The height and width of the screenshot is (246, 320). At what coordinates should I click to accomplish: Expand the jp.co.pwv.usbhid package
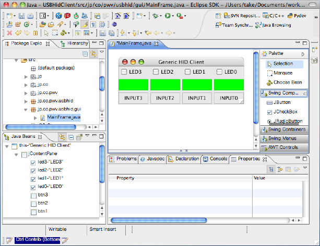pyautogui.click(x=27, y=101)
